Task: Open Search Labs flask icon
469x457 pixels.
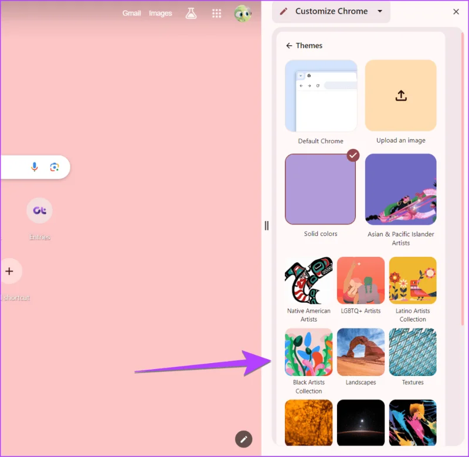Action: tap(191, 13)
